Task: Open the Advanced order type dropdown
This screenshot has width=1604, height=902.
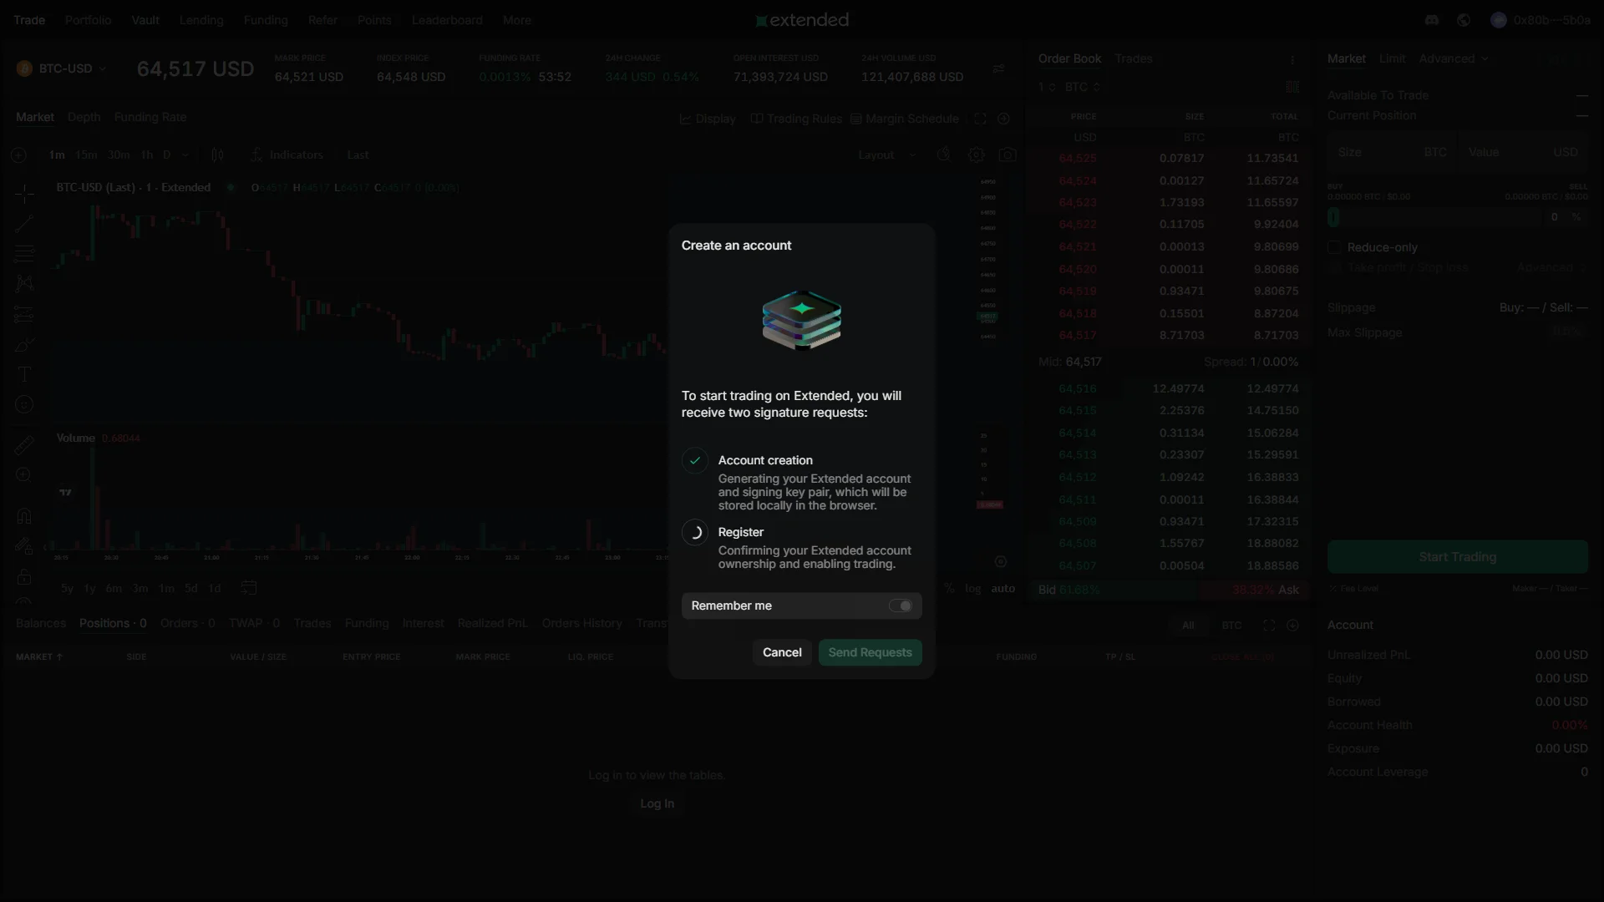Action: tap(1454, 58)
